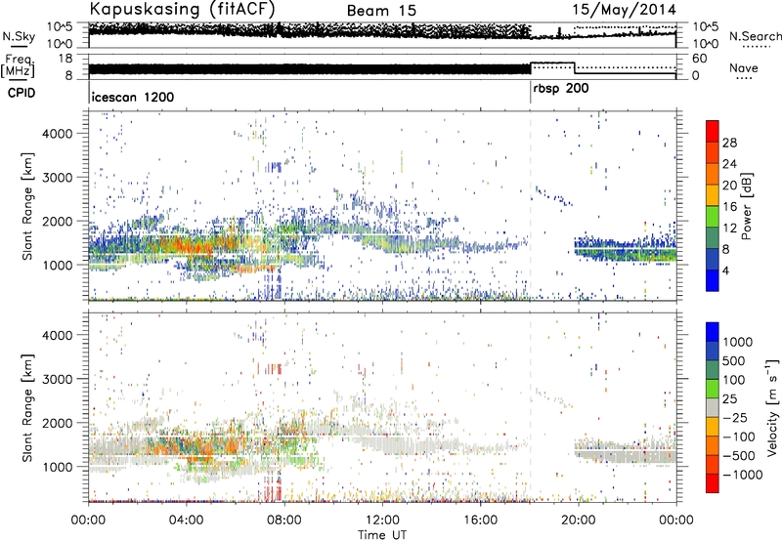The image size is (782, 541).
Task: Click the "Power [dB]" colorbar title
Action: [x=747, y=206]
